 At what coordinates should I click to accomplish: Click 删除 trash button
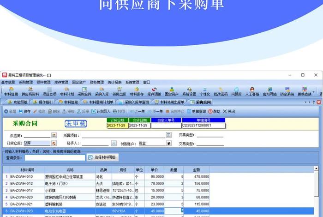[54, 111]
